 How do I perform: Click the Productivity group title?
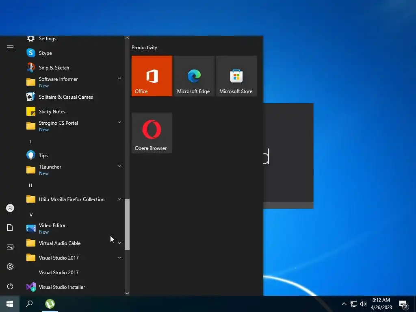(144, 48)
